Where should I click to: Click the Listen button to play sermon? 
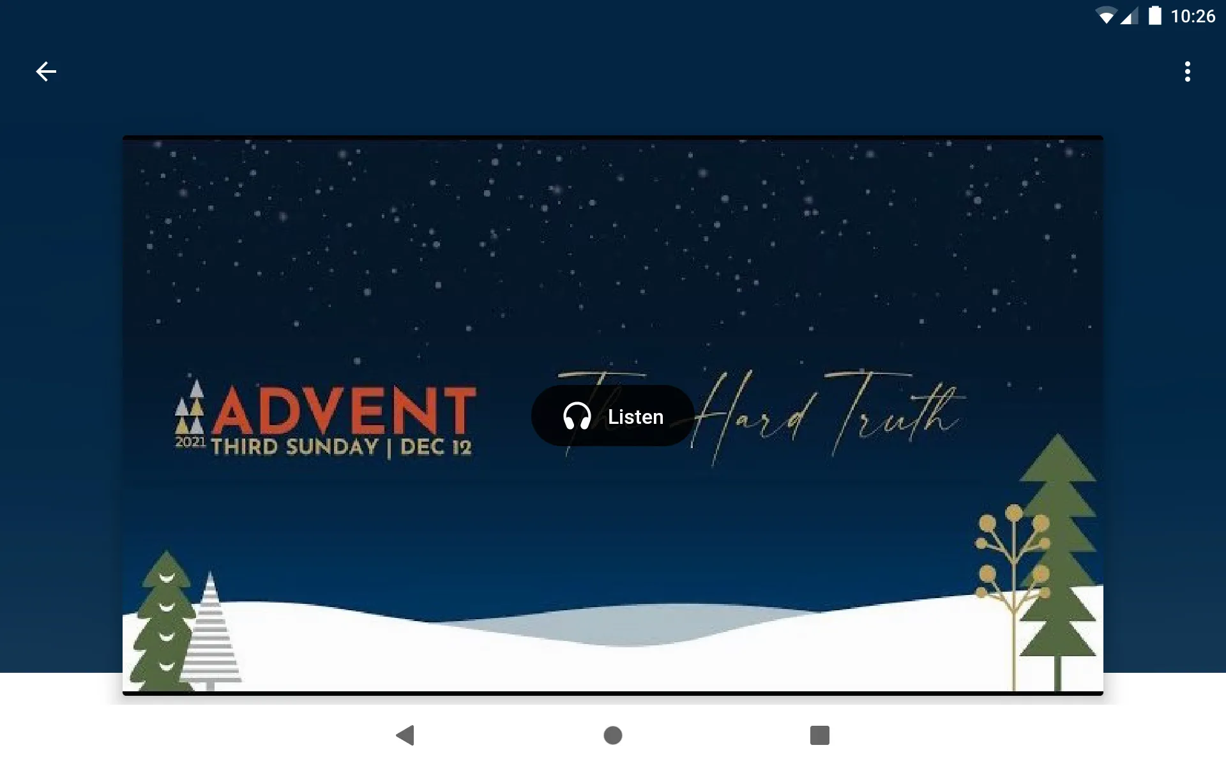coord(612,415)
